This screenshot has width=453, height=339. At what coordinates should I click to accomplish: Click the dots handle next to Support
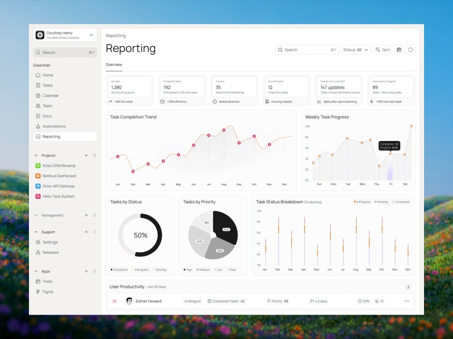95,232
